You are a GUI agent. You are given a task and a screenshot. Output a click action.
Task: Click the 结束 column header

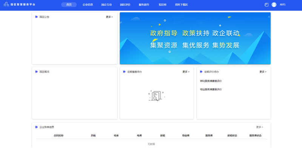[x=116, y=135]
